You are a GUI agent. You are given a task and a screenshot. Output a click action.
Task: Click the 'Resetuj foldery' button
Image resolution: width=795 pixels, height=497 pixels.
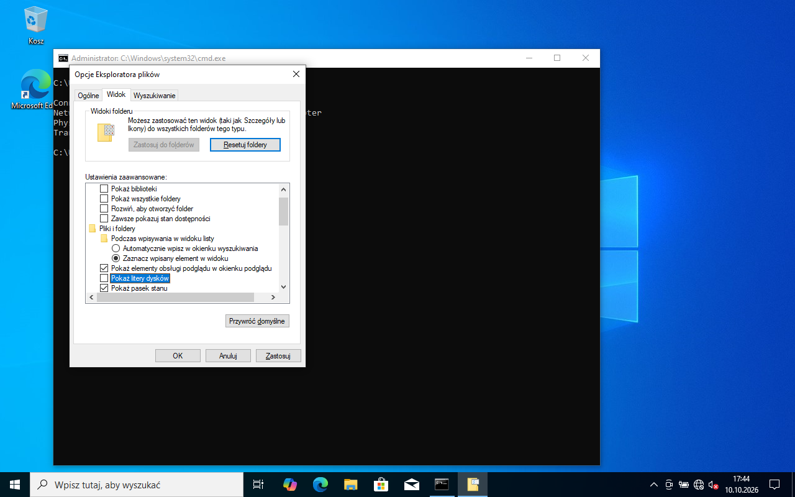point(245,145)
